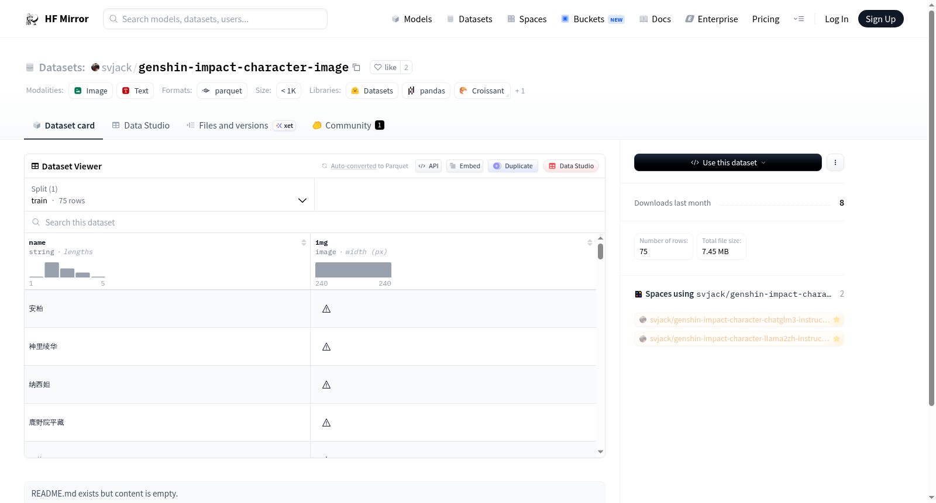
Task: Click the API button in Dataset Viewer
Action: click(x=428, y=166)
